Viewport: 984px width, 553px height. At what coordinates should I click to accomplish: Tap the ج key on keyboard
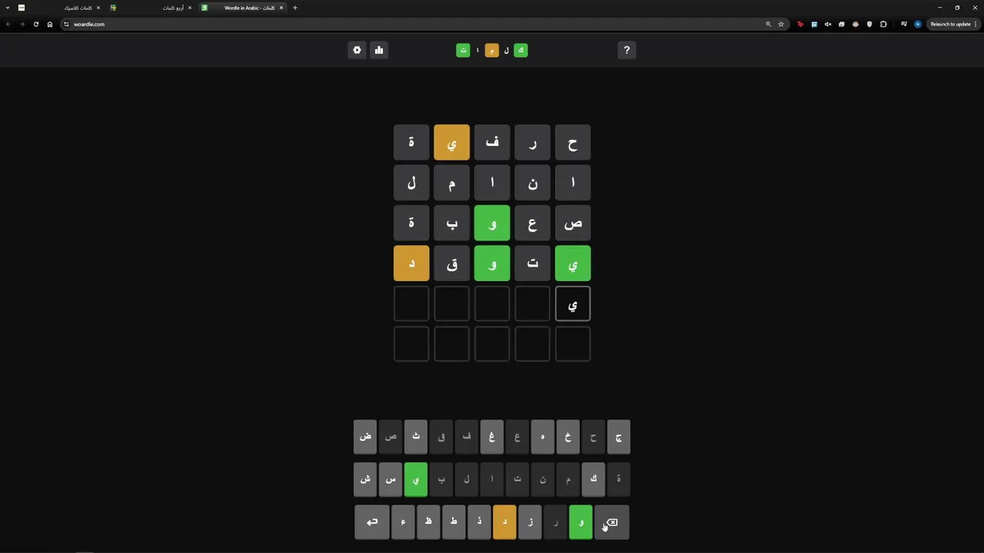click(x=619, y=436)
